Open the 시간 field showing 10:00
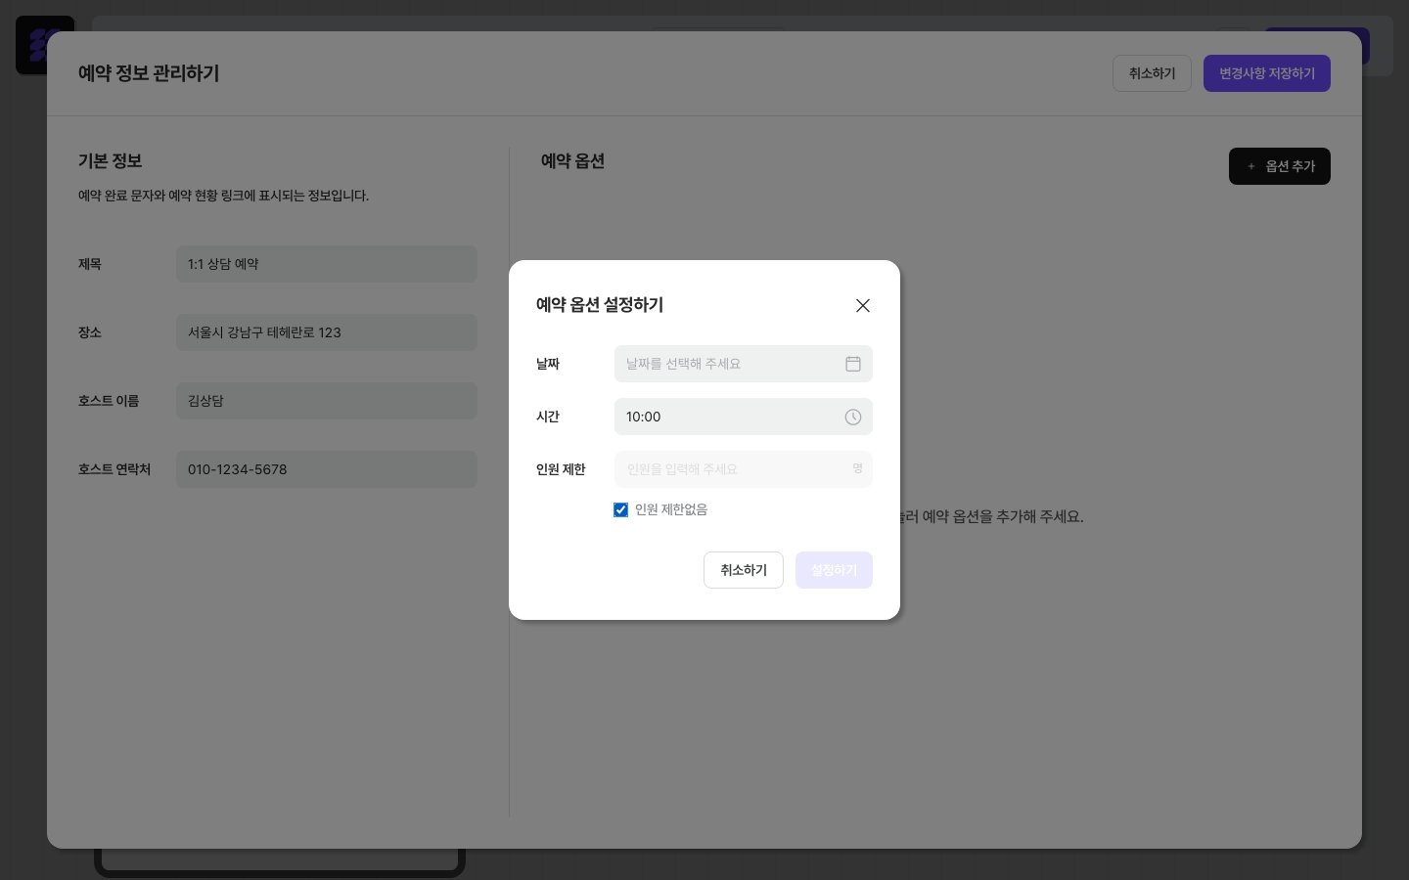Viewport: 1409px width, 880px height. 744,417
